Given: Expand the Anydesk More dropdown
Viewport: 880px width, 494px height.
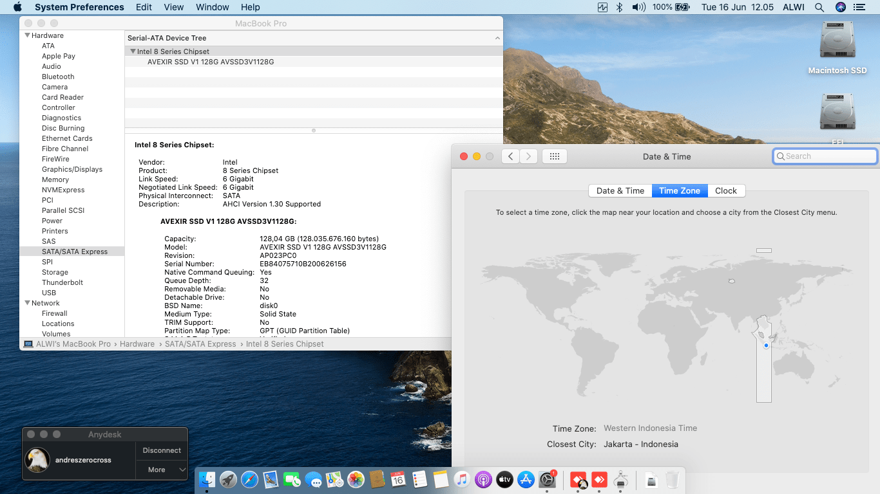Looking at the screenshot, I should pyautogui.click(x=162, y=470).
